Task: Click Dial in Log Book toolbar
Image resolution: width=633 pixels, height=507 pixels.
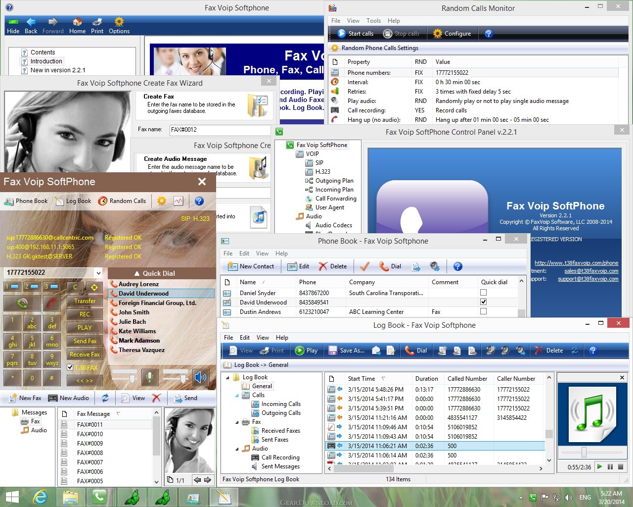Action: coord(416,351)
